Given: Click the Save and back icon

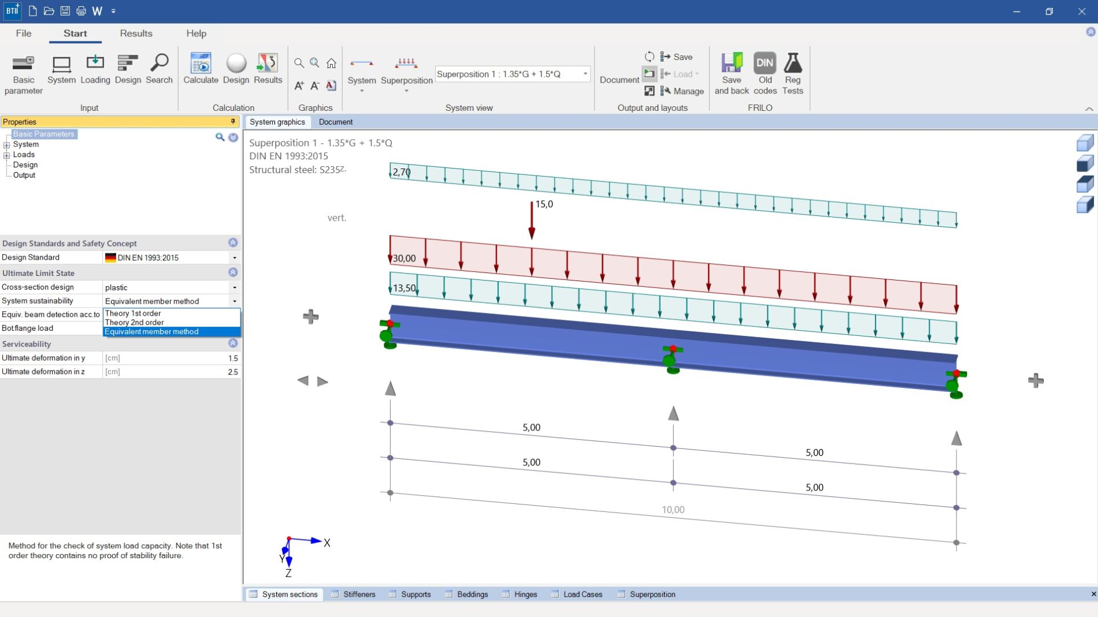Looking at the screenshot, I should tap(731, 72).
